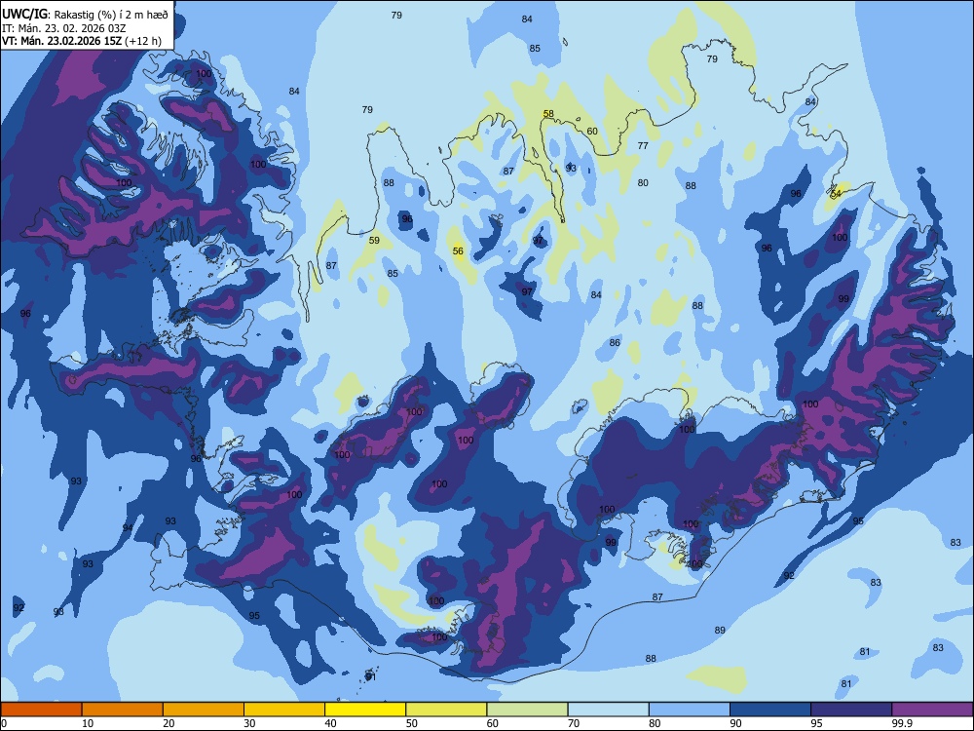This screenshot has width=974, height=731.
Task: Click the 'VT: Mán. 23.02.2026 15Z (+12 h)' line
Action: click(82, 41)
